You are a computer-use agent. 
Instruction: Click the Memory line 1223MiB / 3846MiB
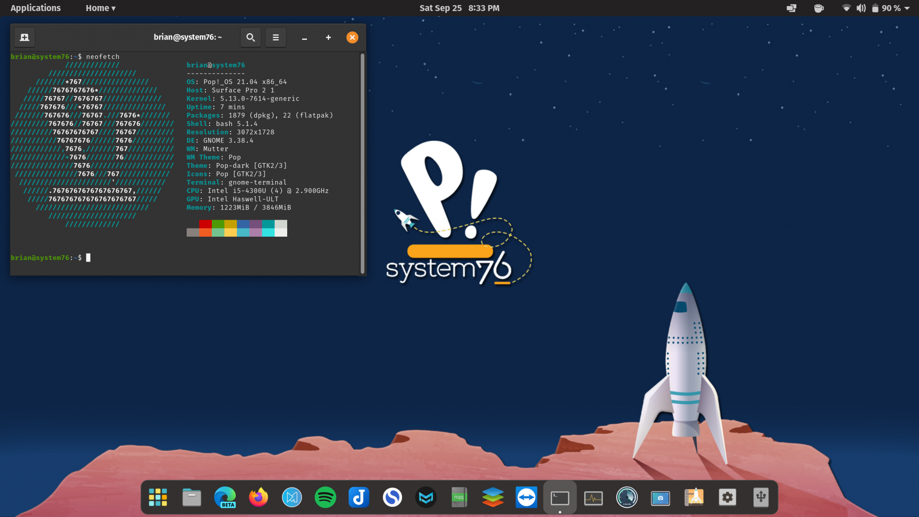(x=239, y=208)
